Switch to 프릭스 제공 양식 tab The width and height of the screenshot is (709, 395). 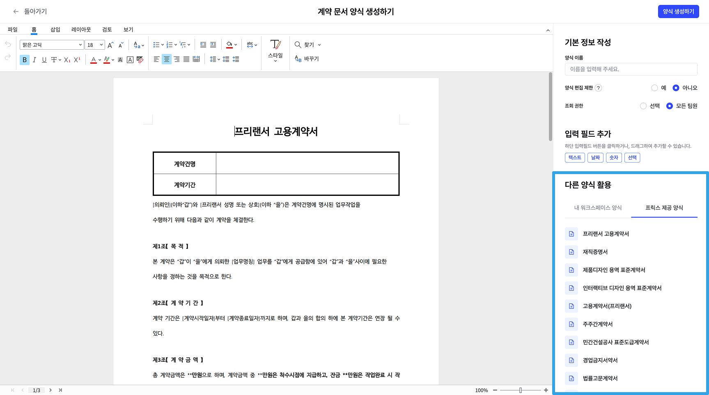(x=664, y=208)
